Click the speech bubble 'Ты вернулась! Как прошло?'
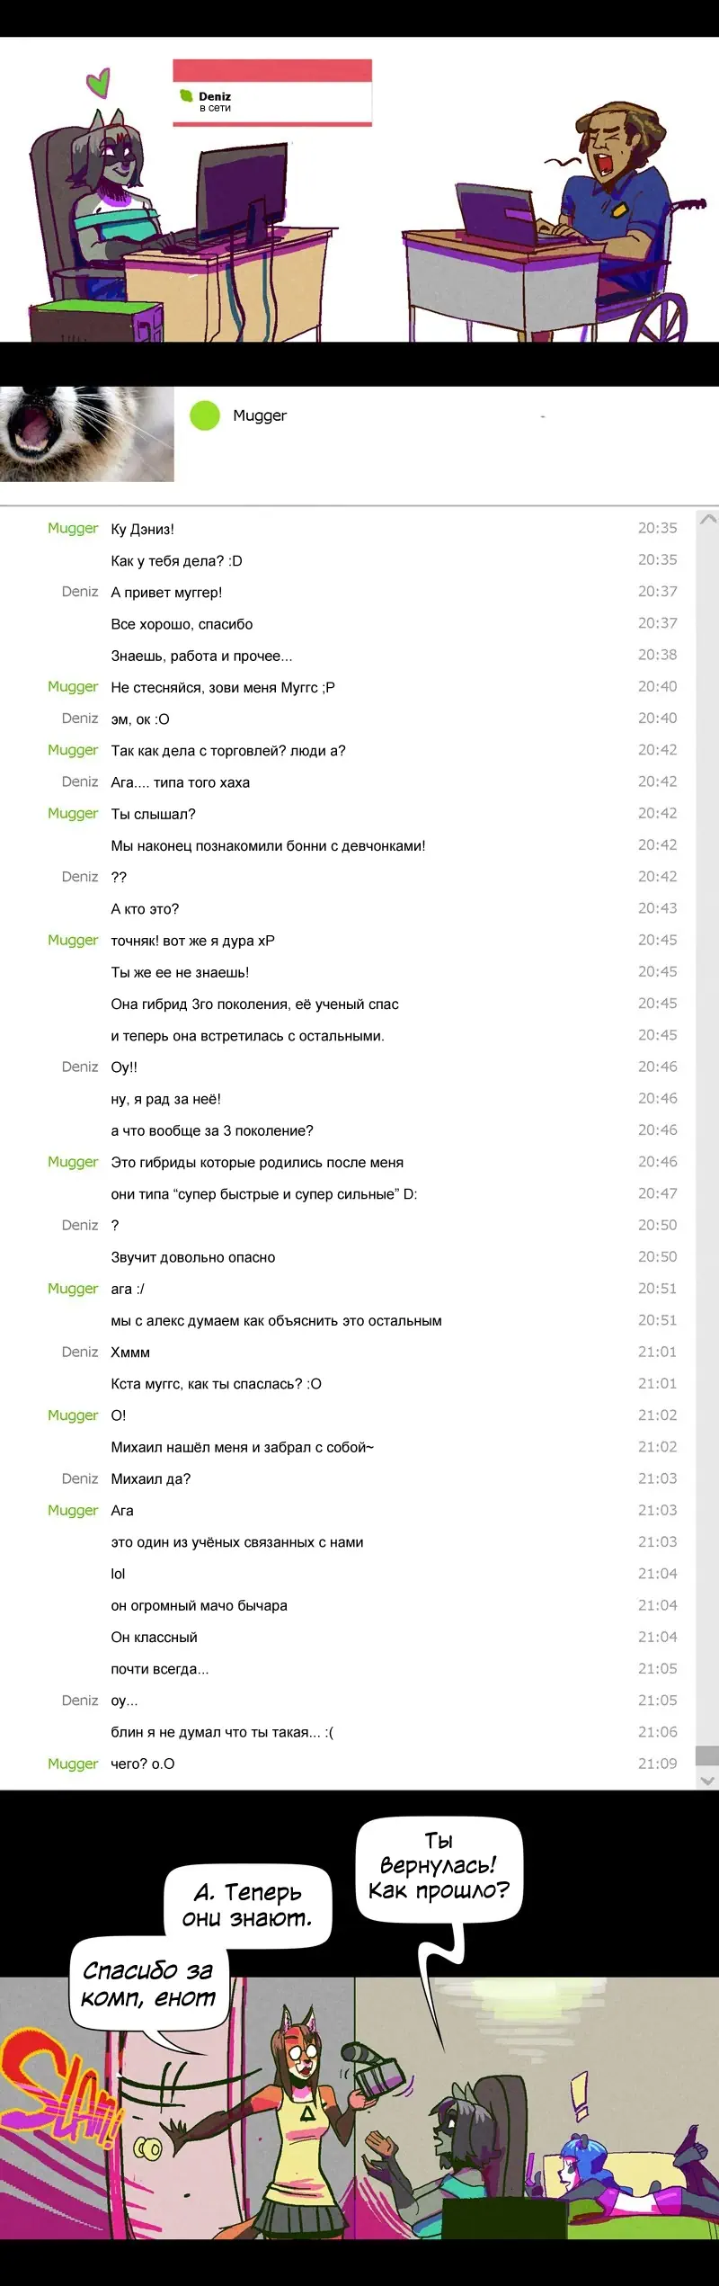719x2286 pixels. [x=439, y=1868]
